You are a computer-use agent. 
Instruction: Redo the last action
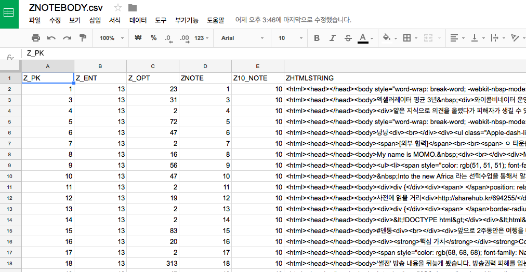pos(67,38)
